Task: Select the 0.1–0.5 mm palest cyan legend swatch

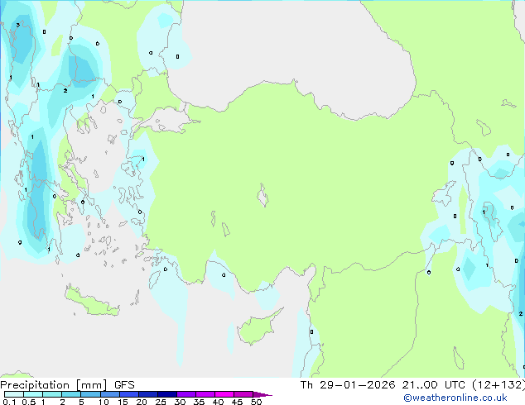Action: [x=14, y=394]
